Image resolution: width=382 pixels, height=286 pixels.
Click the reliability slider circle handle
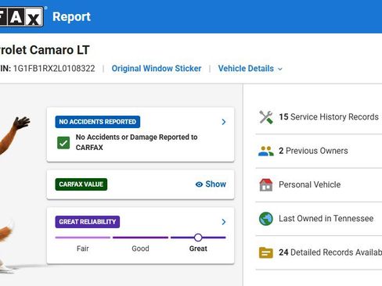(x=198, y=238)
